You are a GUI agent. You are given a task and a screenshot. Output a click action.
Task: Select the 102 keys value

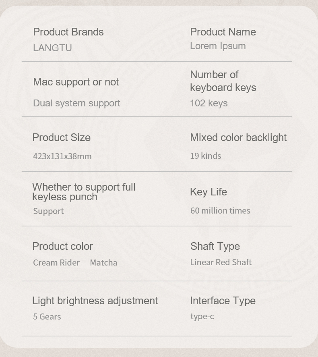[209, 103]
